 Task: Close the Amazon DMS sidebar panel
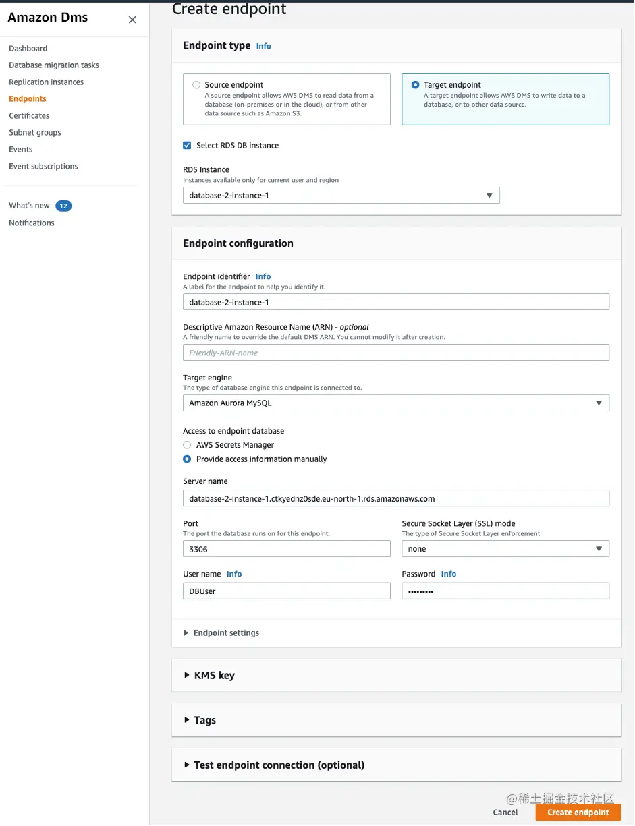132,20
